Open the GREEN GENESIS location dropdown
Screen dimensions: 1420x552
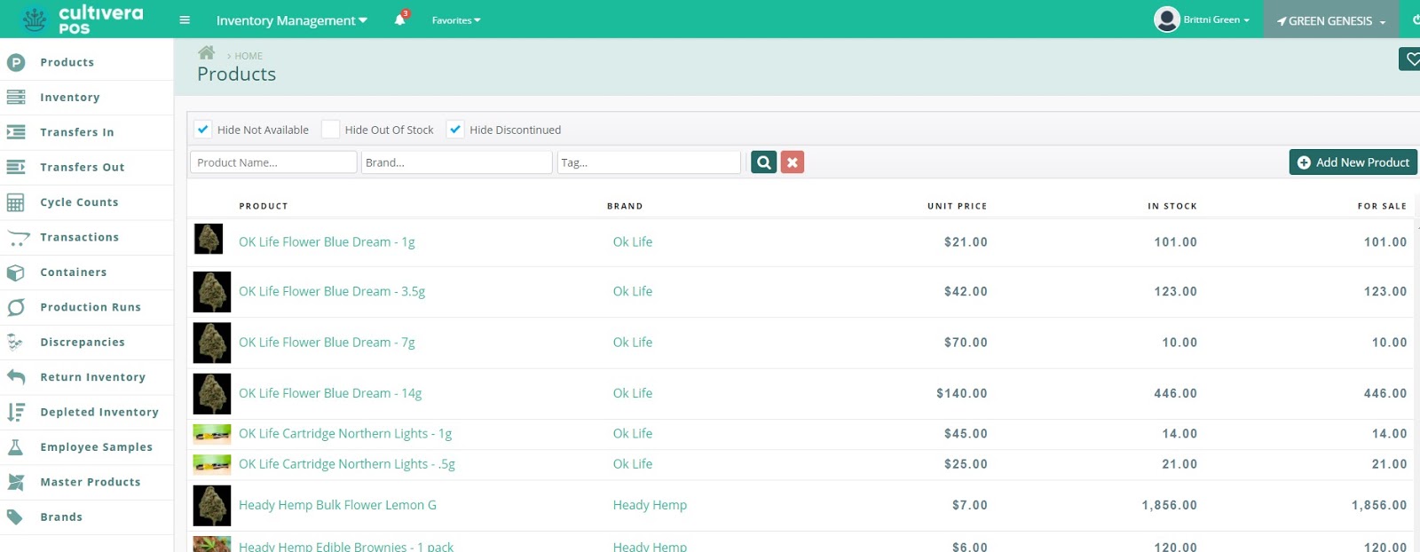tap(1331, 20)
